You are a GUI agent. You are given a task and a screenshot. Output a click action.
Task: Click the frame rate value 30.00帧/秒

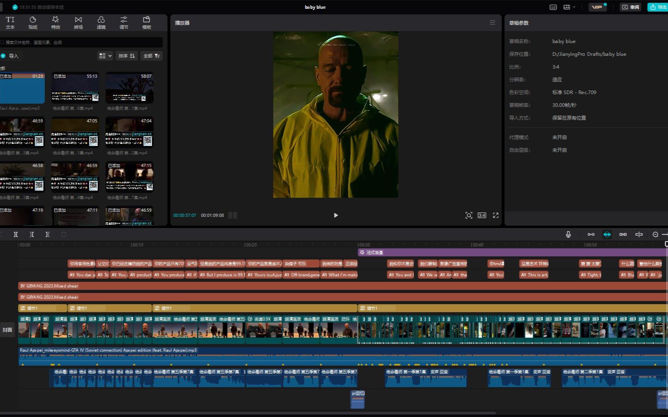564,105
